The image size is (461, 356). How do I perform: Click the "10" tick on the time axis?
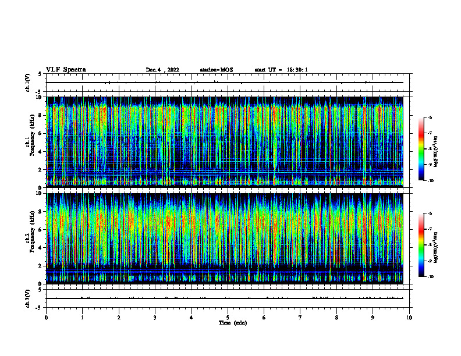[x=409, y=318]
